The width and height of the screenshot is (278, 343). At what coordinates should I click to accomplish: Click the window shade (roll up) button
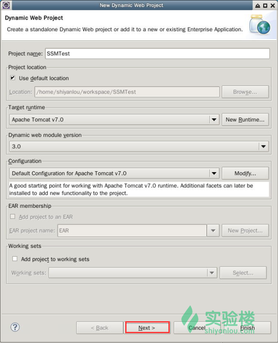[x=258, y=5]
